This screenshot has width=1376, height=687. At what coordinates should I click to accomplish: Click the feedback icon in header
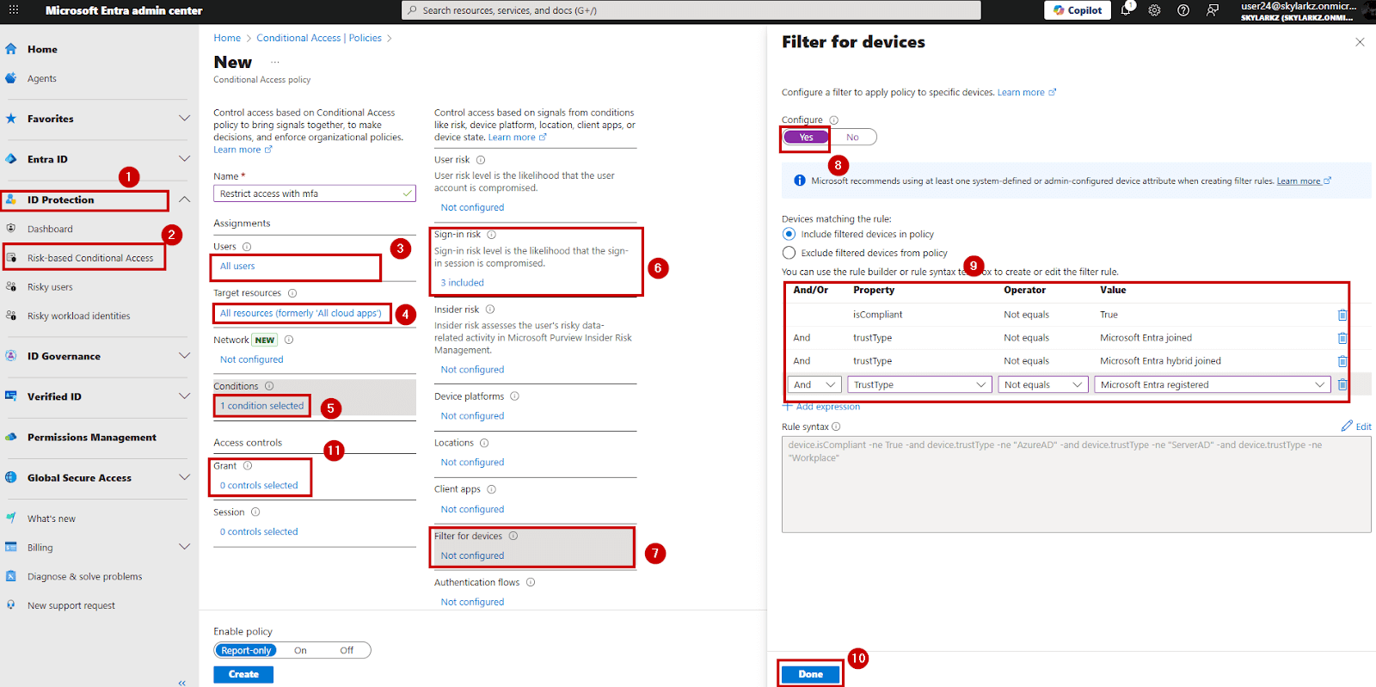1213,10
